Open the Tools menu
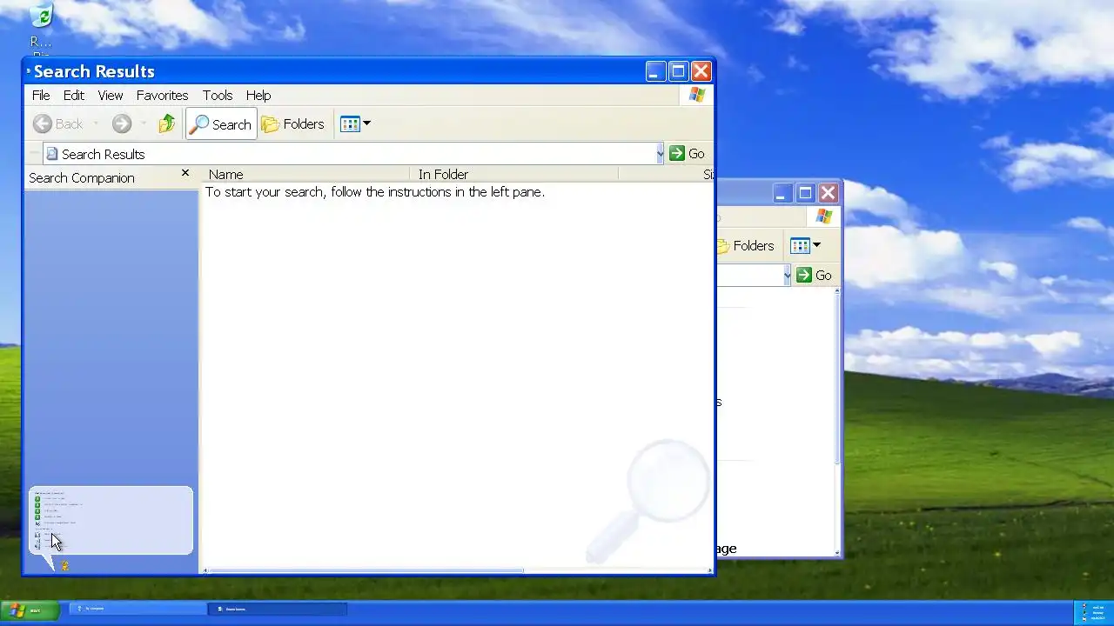1114x626 pixels. [218, 96]
